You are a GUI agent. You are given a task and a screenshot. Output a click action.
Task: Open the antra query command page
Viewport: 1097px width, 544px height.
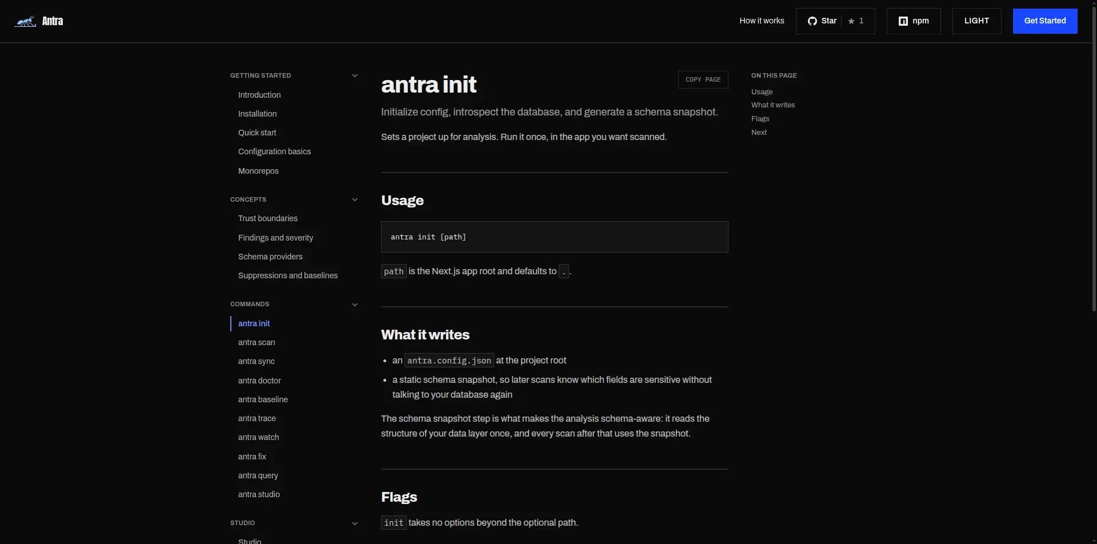(258, 475)
